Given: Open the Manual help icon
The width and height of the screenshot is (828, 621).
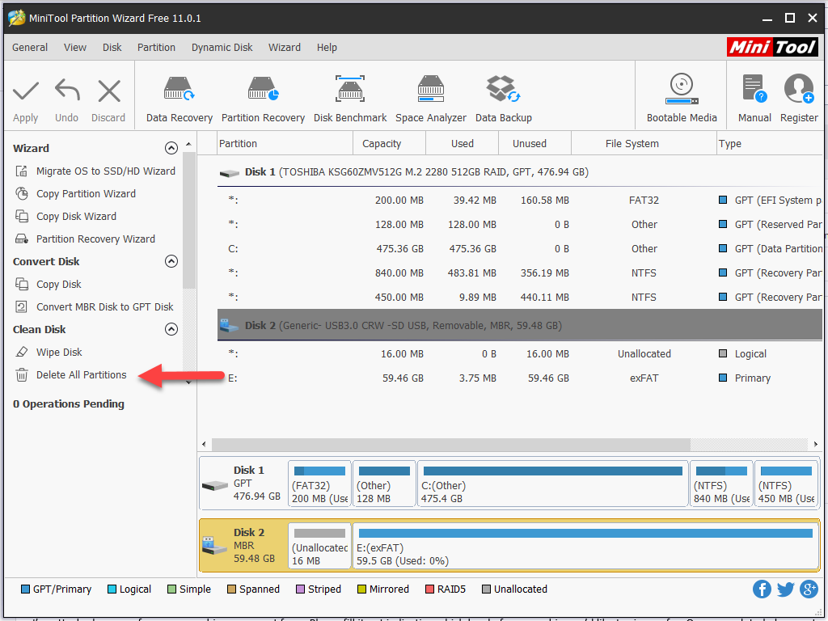Looking at the screenshot, I should [x=754, y=99].
